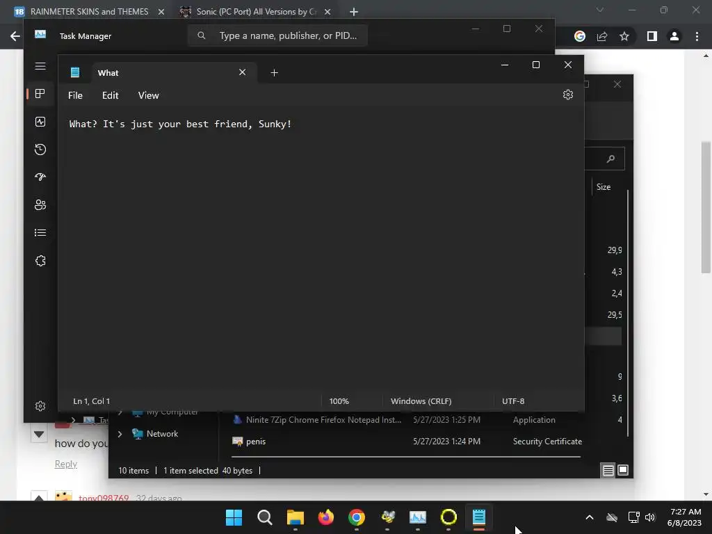Image resolution: width=712 pixels, height=534 pixels.
Task: Click the browser page vertical scrollbar
Action: click(706, 207)
